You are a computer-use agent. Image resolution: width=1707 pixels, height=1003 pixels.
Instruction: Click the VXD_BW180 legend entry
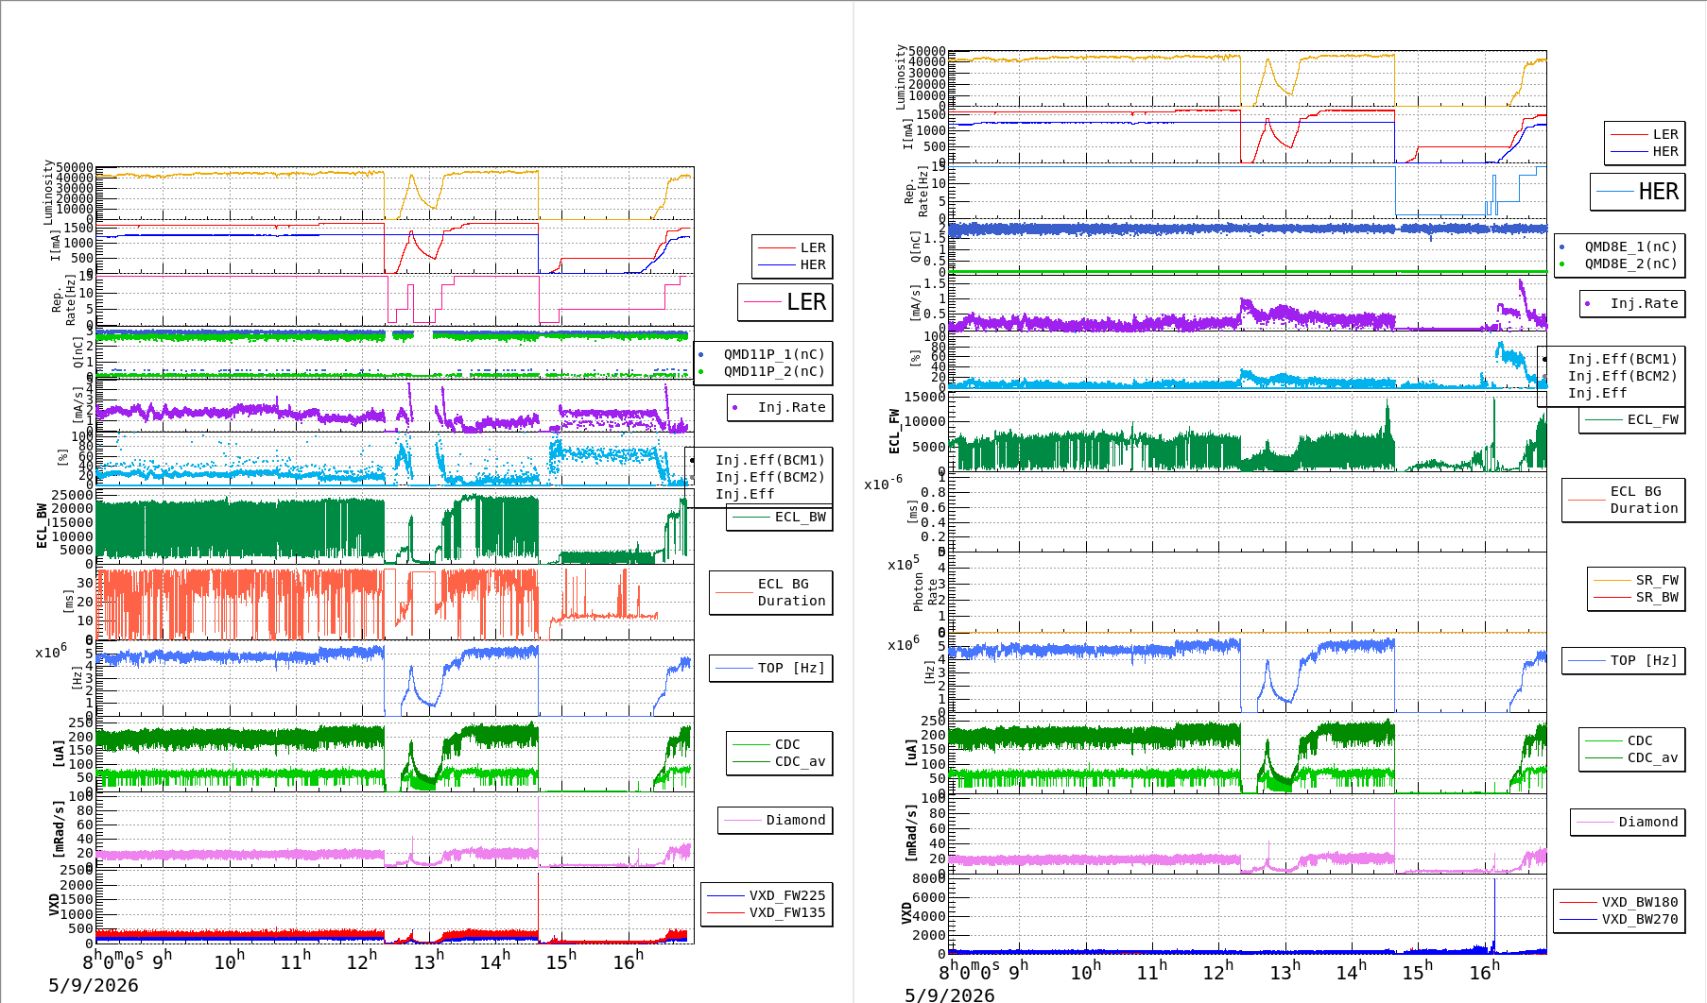tap(1619, 902)
